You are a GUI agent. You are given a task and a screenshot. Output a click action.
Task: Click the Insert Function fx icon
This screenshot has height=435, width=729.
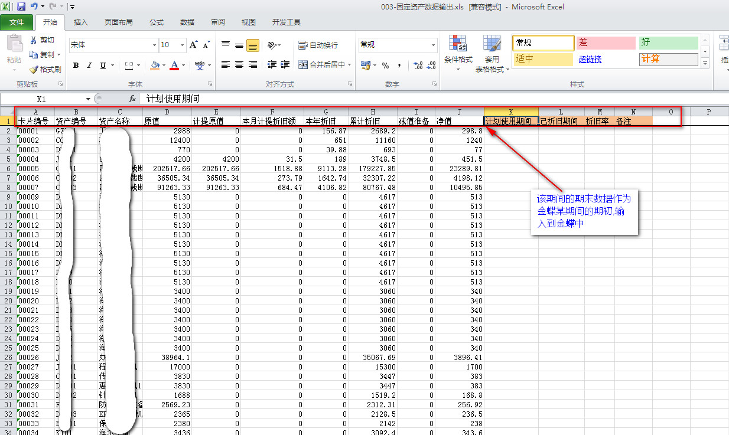point(132,99)
